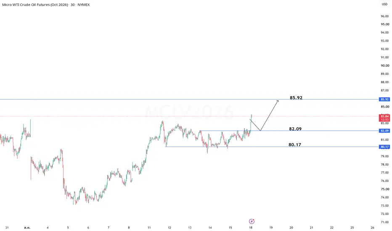This screenshot has height=231, width=392.
Task: Click the Micro WTI Crude Oil Futures title
Action: [x=46, y=5]
